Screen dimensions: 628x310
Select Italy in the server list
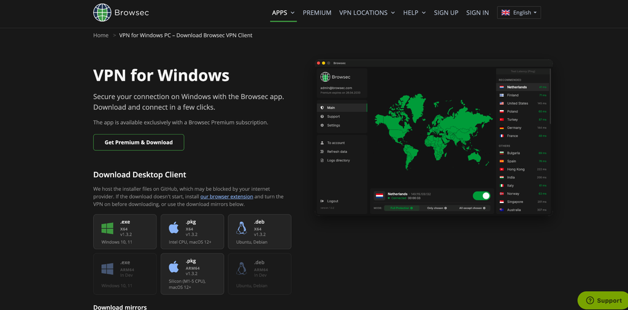523,185
